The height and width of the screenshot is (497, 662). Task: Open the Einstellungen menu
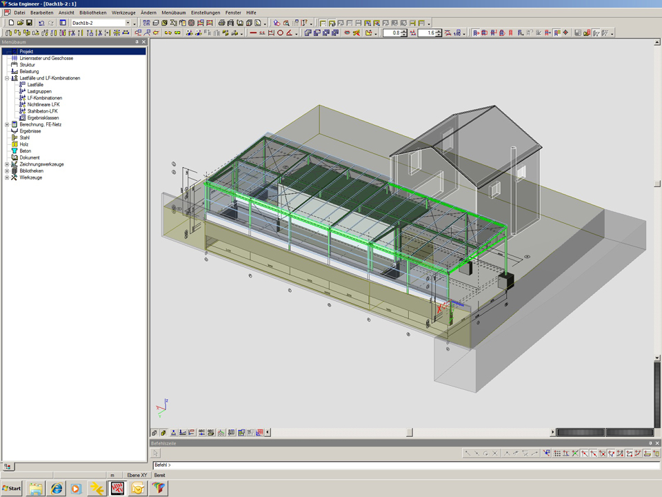point(205,12)
